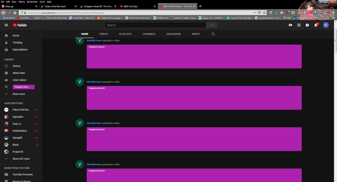Open the DBFZ bookmark
Image resolution: width=337 pixels, height=182 pixels.
[287, 18]
